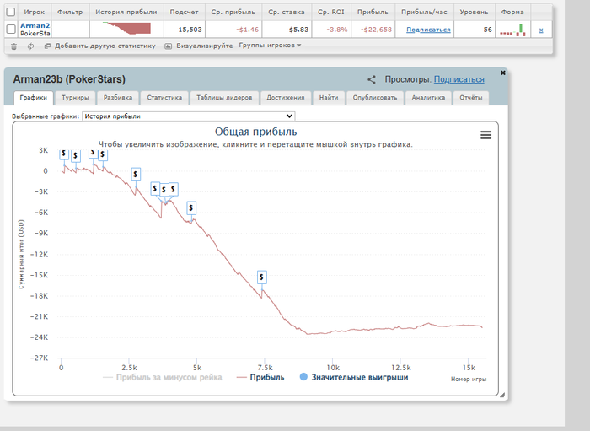Toggle the Прибыль legend series
This screenshot has height=431, width=590.
pyautogui.click(x=260, y=377)
